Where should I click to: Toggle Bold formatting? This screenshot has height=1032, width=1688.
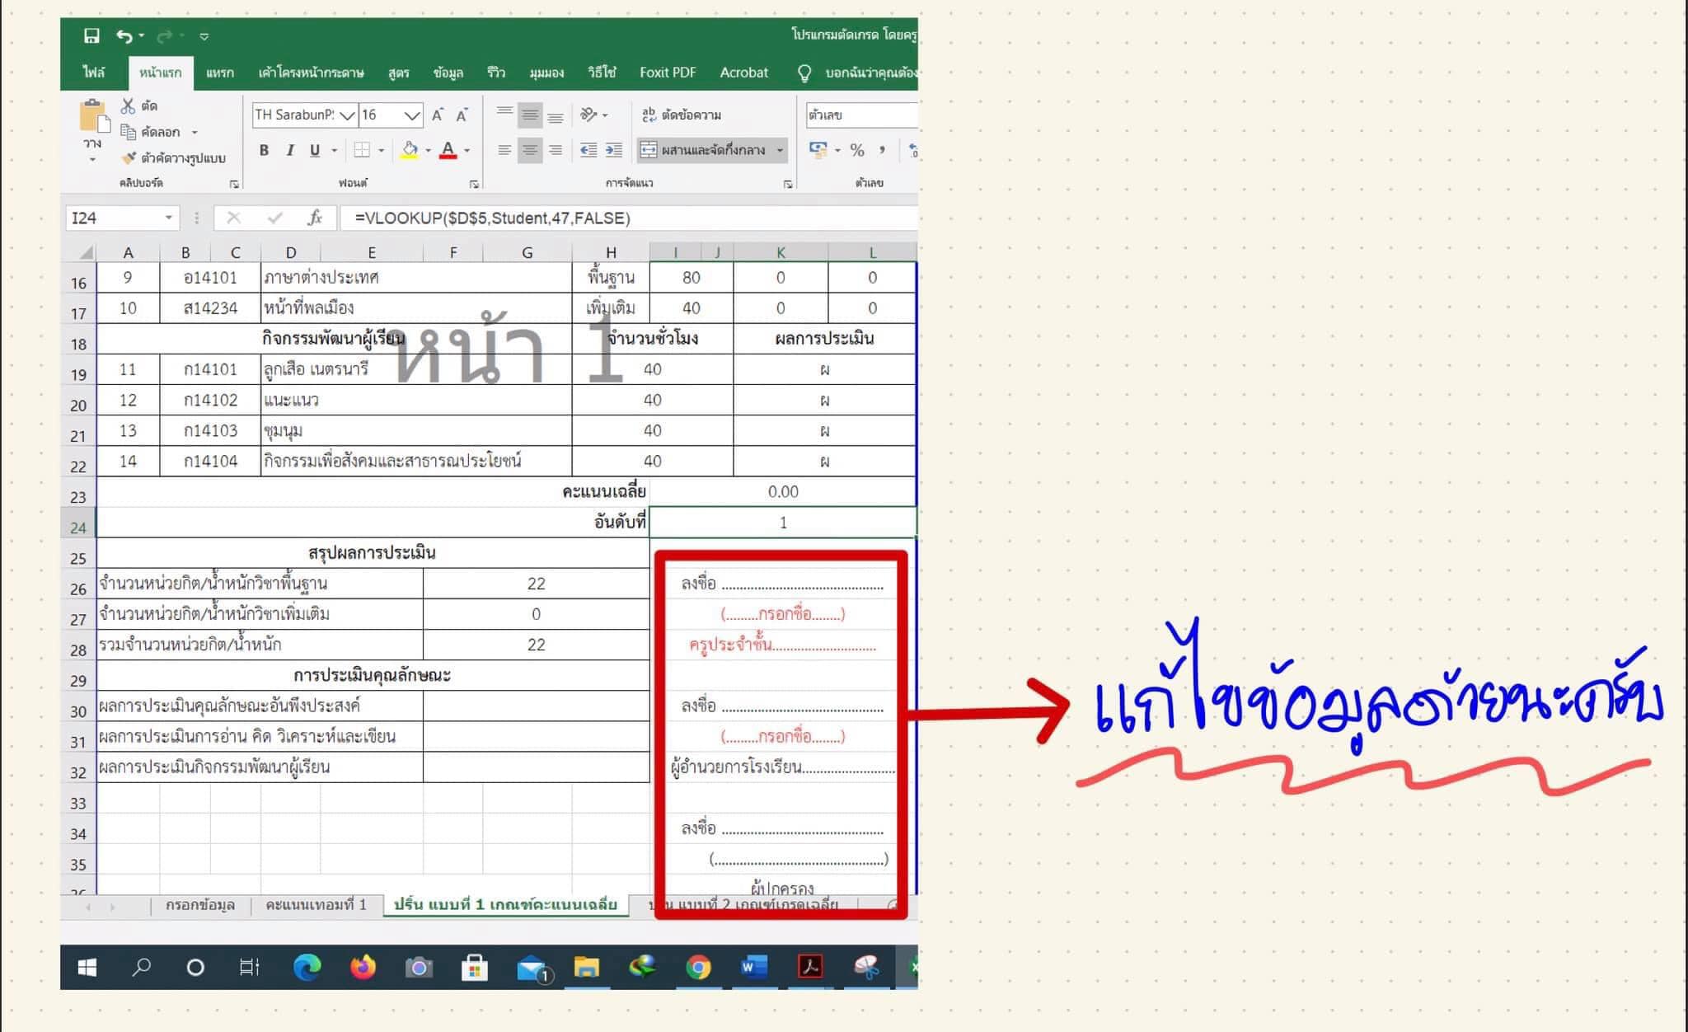point(264,150)
